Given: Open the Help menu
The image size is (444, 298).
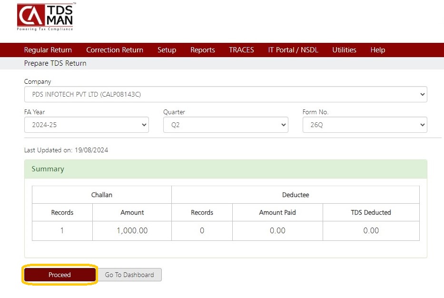Looking at the screenshot, I should (378, 50).
